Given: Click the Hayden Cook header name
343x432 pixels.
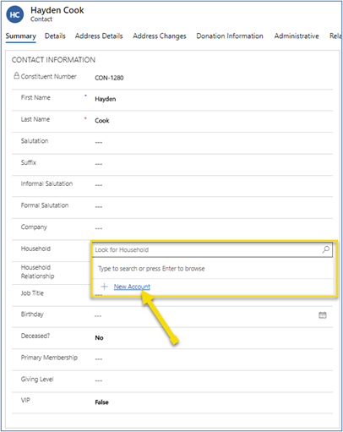Looking at the screenshot, I should [57, 10].
